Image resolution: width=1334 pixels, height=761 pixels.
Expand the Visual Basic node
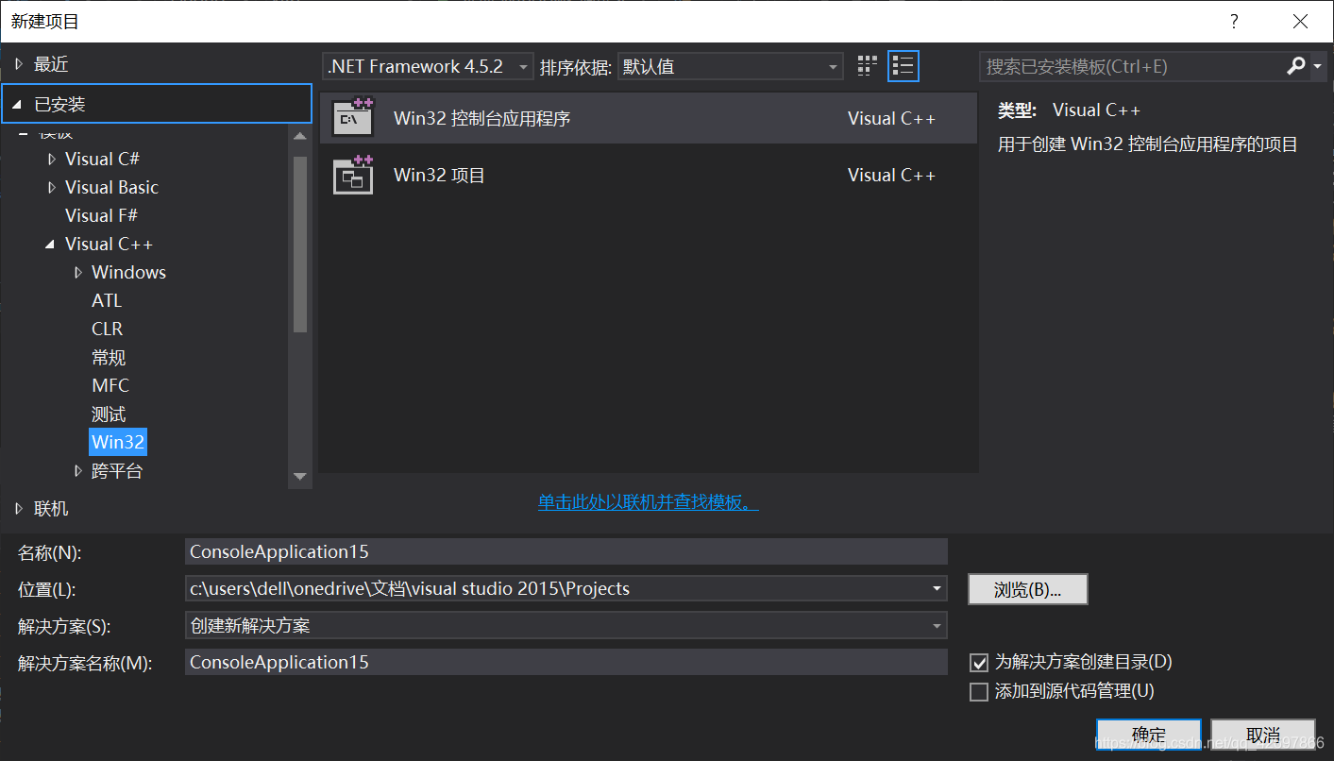[51, 187]
